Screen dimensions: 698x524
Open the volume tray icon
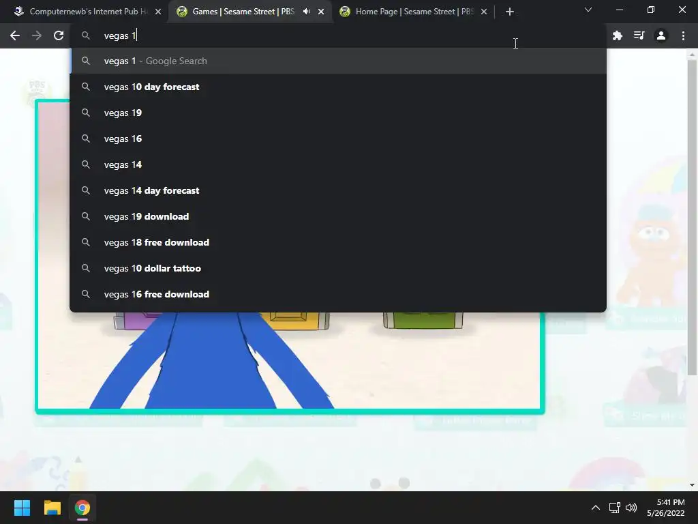point(631,508)
